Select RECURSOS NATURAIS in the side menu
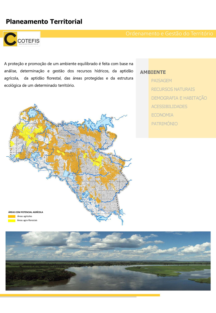 (x=173, y=89)
